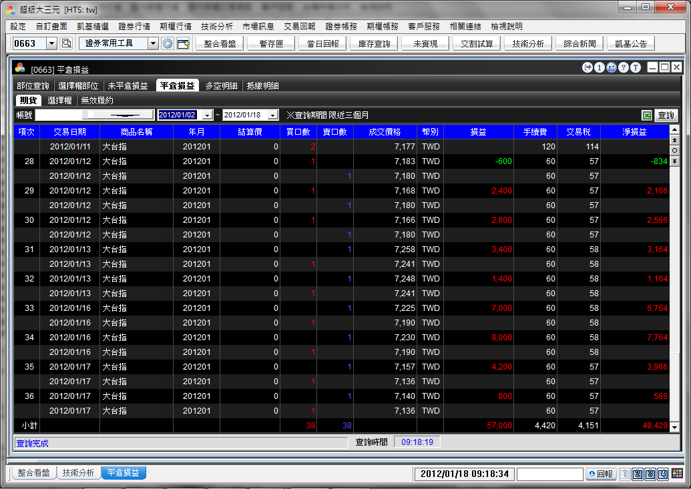Click the arrow export icon in panel header
The image size is (691, 489).
587,67
